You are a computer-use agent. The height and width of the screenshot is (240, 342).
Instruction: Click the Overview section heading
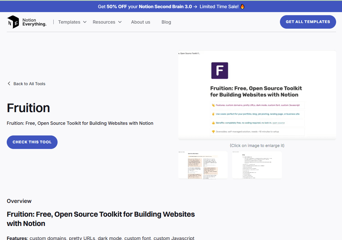(x=19, y=201)
